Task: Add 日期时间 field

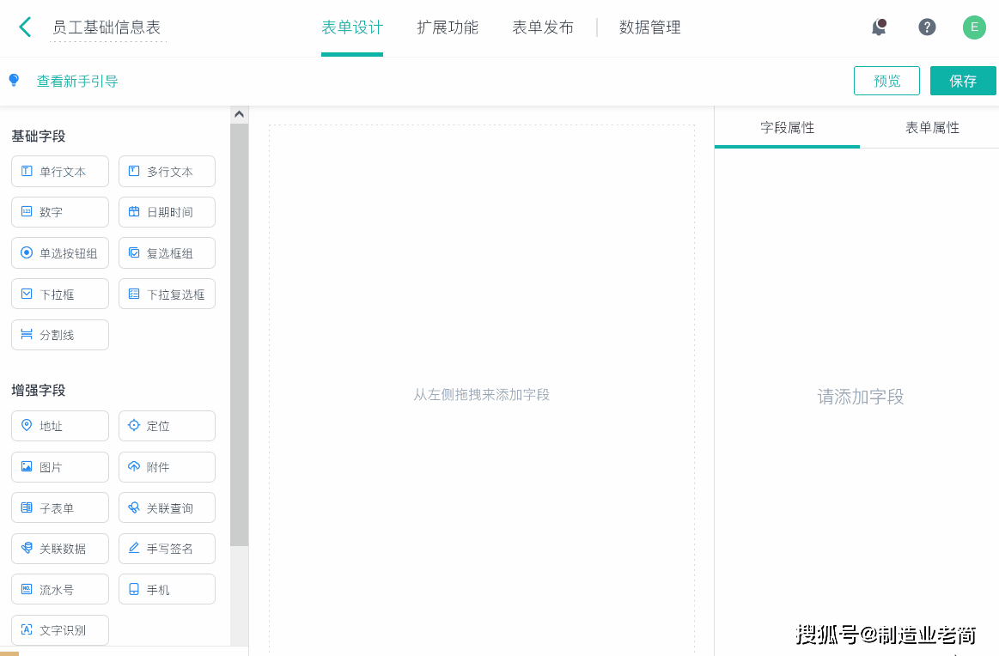Action: (x=167, y=212)
